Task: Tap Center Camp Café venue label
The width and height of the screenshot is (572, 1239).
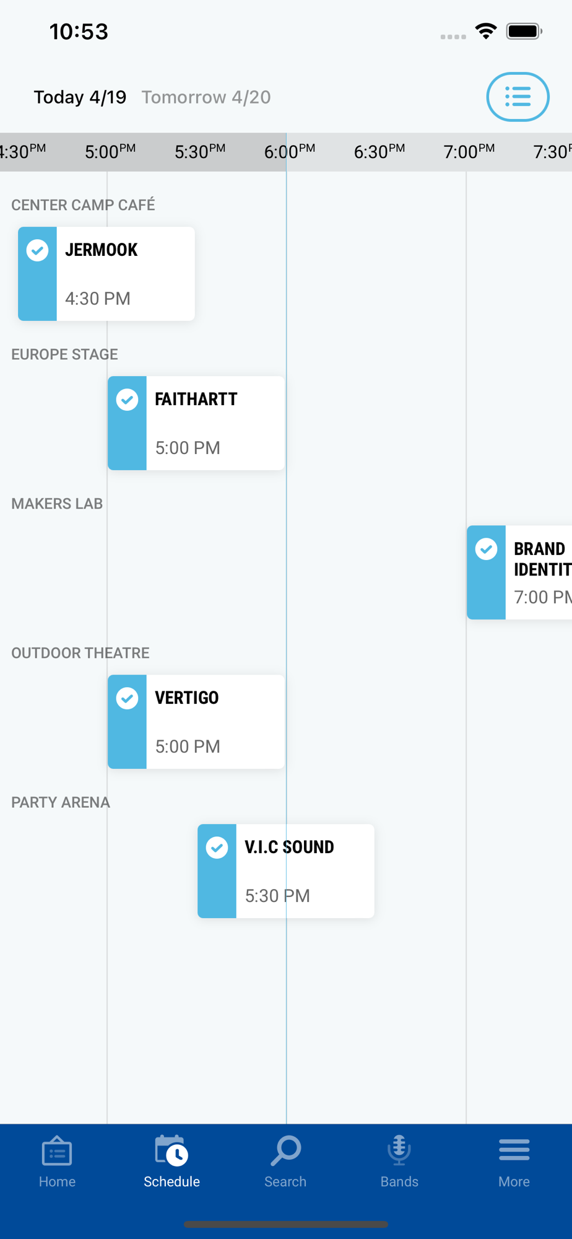Action: click(83, 205)
